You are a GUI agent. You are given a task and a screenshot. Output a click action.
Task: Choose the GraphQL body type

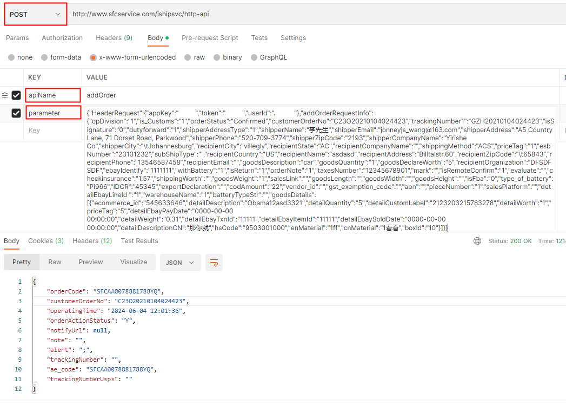tap(254, 57)
